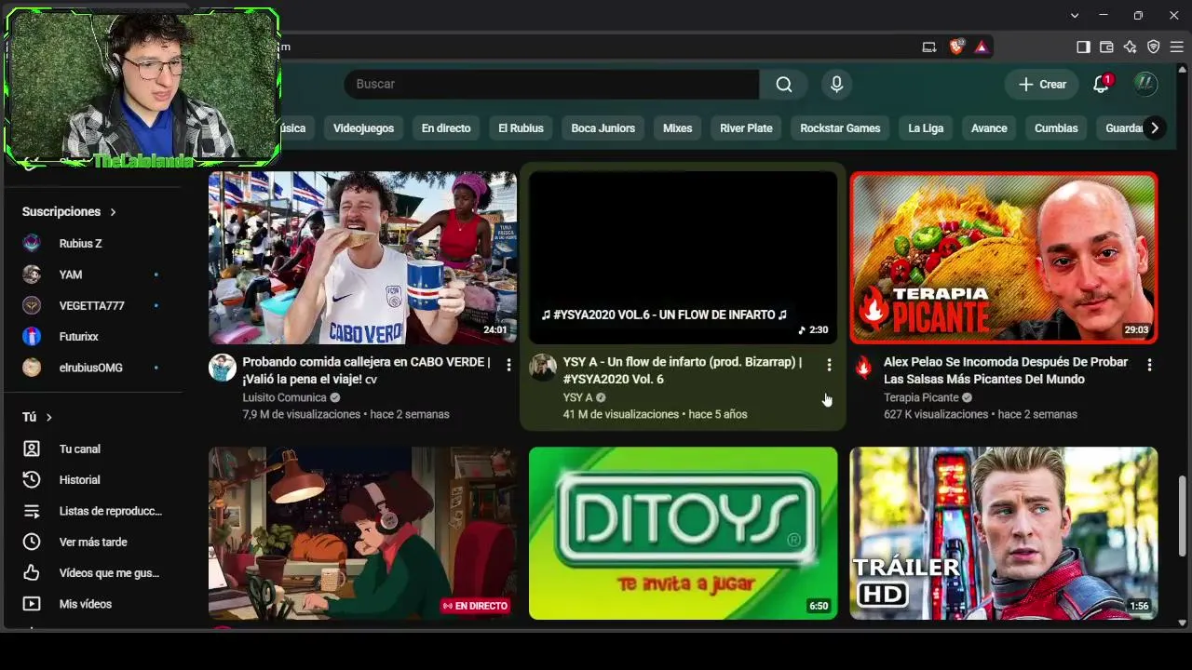The height and width of the screenshot is (670, 1192).
Task: Select the Cumbias chip
Action: click(x=1056, y=128)
